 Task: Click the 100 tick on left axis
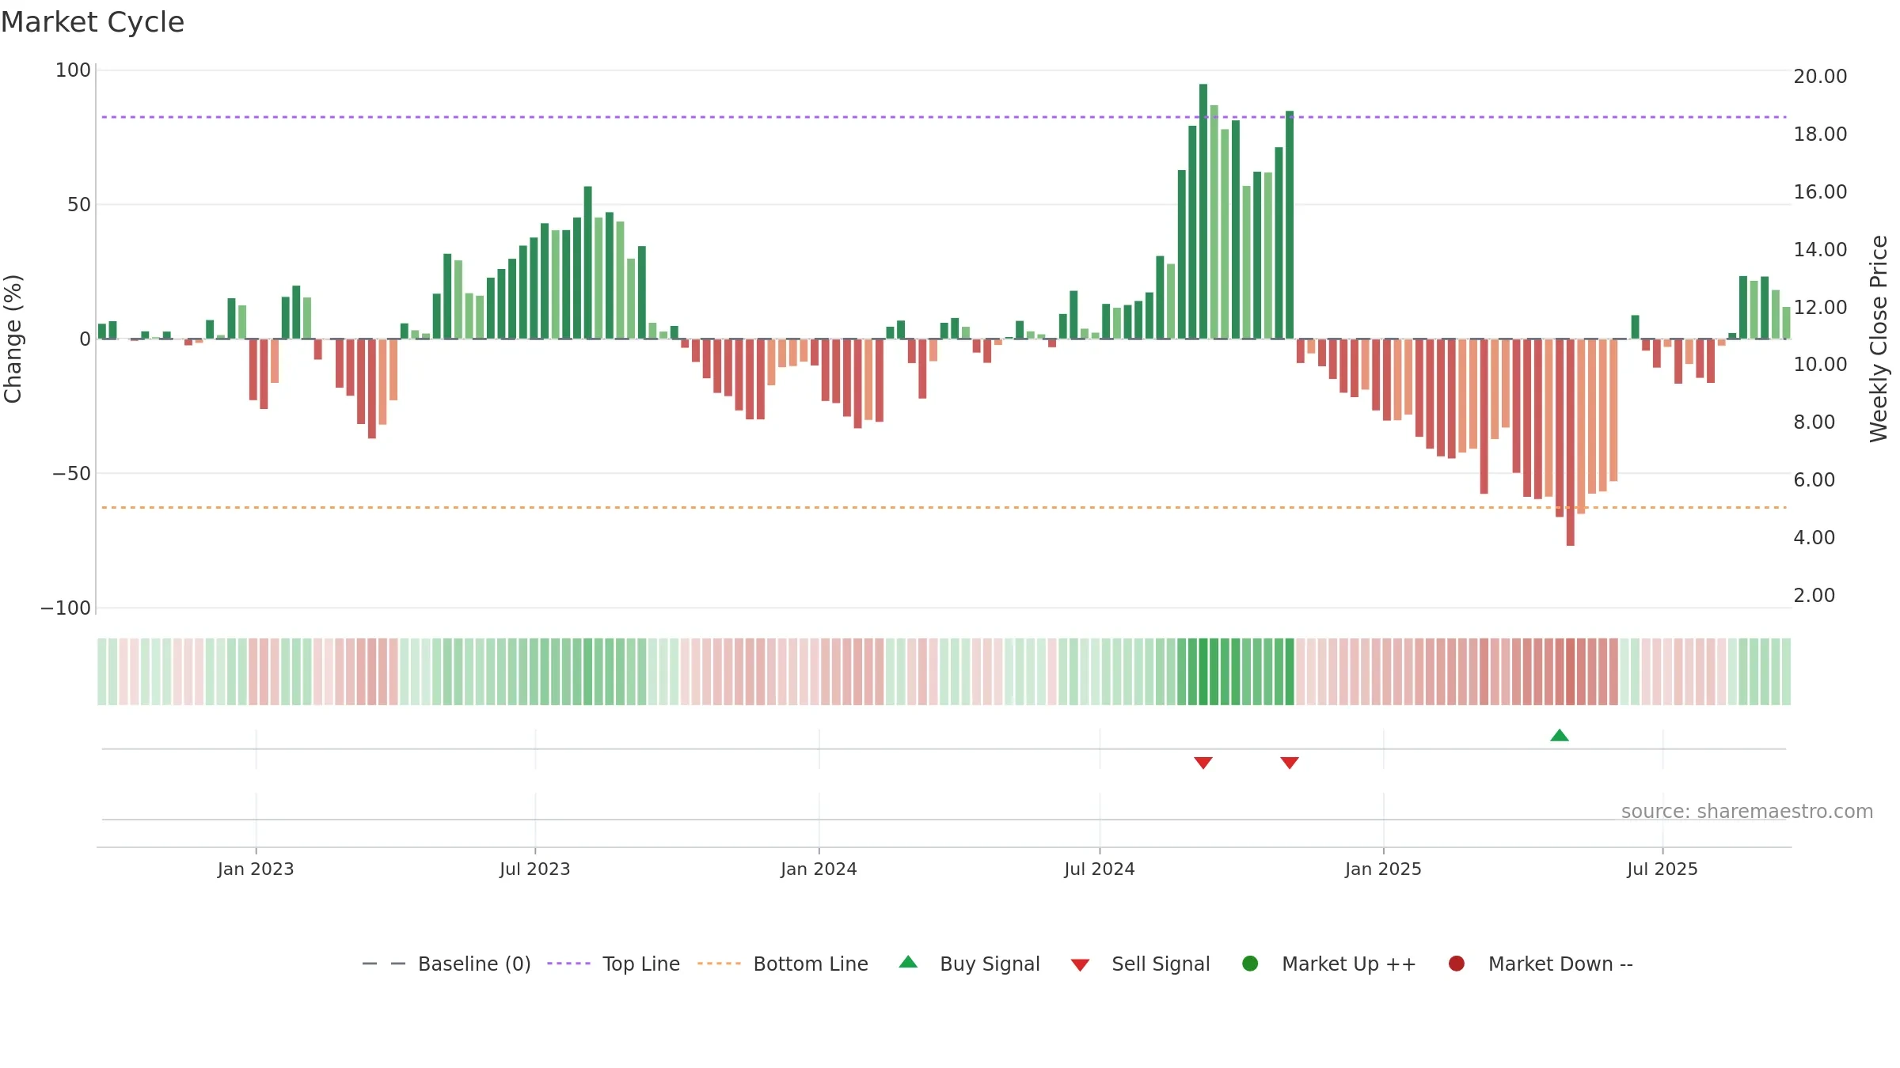pyautogui.click(x=73, y=70)
